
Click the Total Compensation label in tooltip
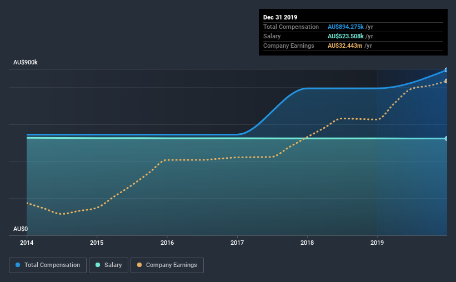pyautogui.click(x=291, y=27)
